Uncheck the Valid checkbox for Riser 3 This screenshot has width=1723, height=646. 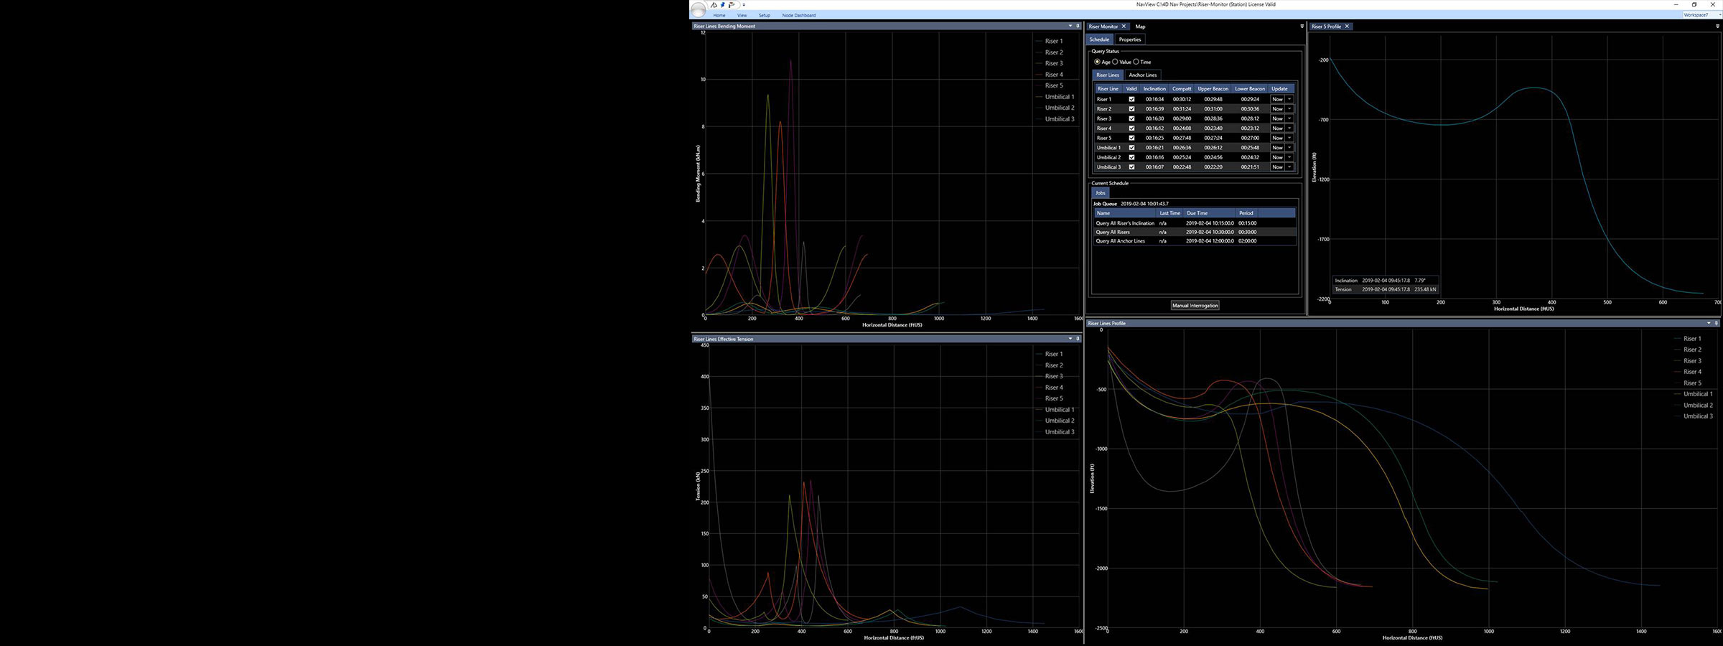click(1131, 118)
